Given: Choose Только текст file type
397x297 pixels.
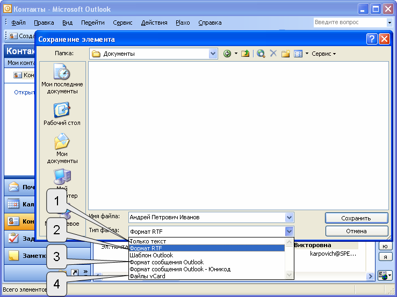Looking at the screenshot, I should point(207,241).
